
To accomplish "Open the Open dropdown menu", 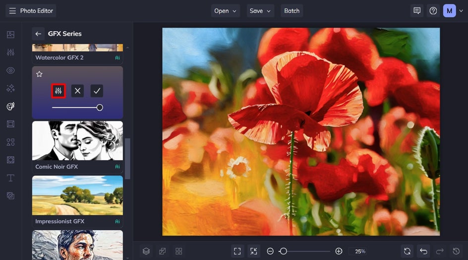I will (x=226, y=11).
